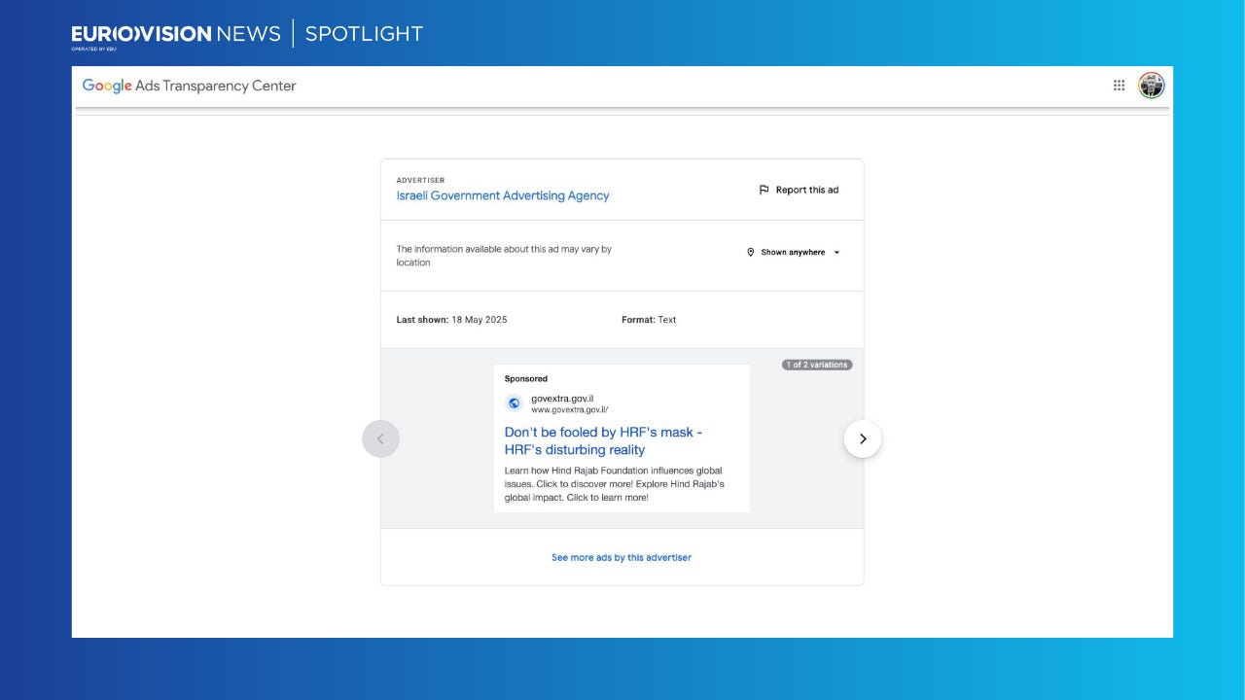Click the 1 of 2 variations badge
This screenshot has height=700, width=1245.
[x=817, y=365]
